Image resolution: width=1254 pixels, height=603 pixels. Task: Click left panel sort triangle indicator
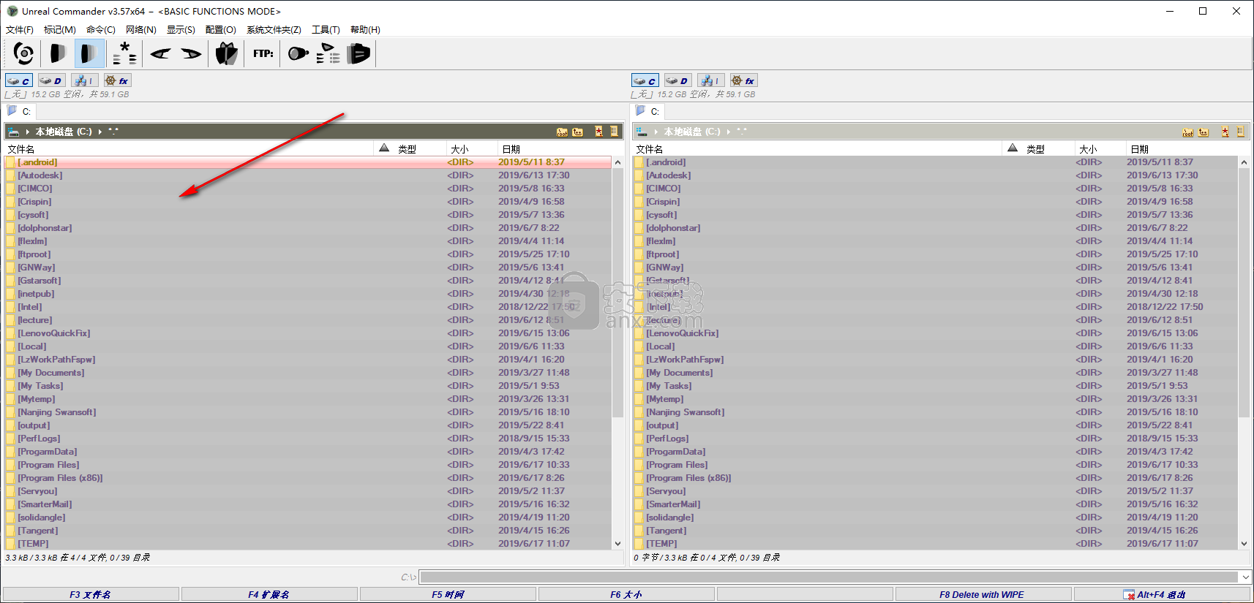[384, 148]
